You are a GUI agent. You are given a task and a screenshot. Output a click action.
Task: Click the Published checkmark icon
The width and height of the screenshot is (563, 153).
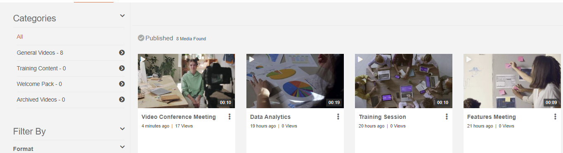coord(141,38)
